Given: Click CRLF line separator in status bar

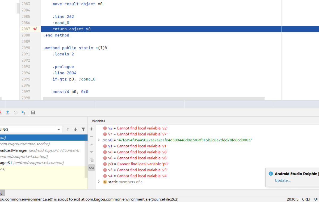Looking at the screenshot, I should [306, 199].
